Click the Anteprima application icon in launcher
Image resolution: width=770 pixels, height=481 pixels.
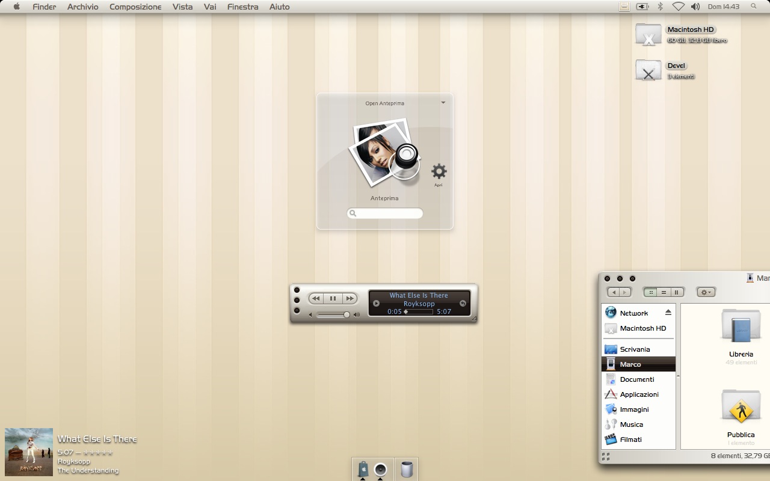[x=384, y=152]
